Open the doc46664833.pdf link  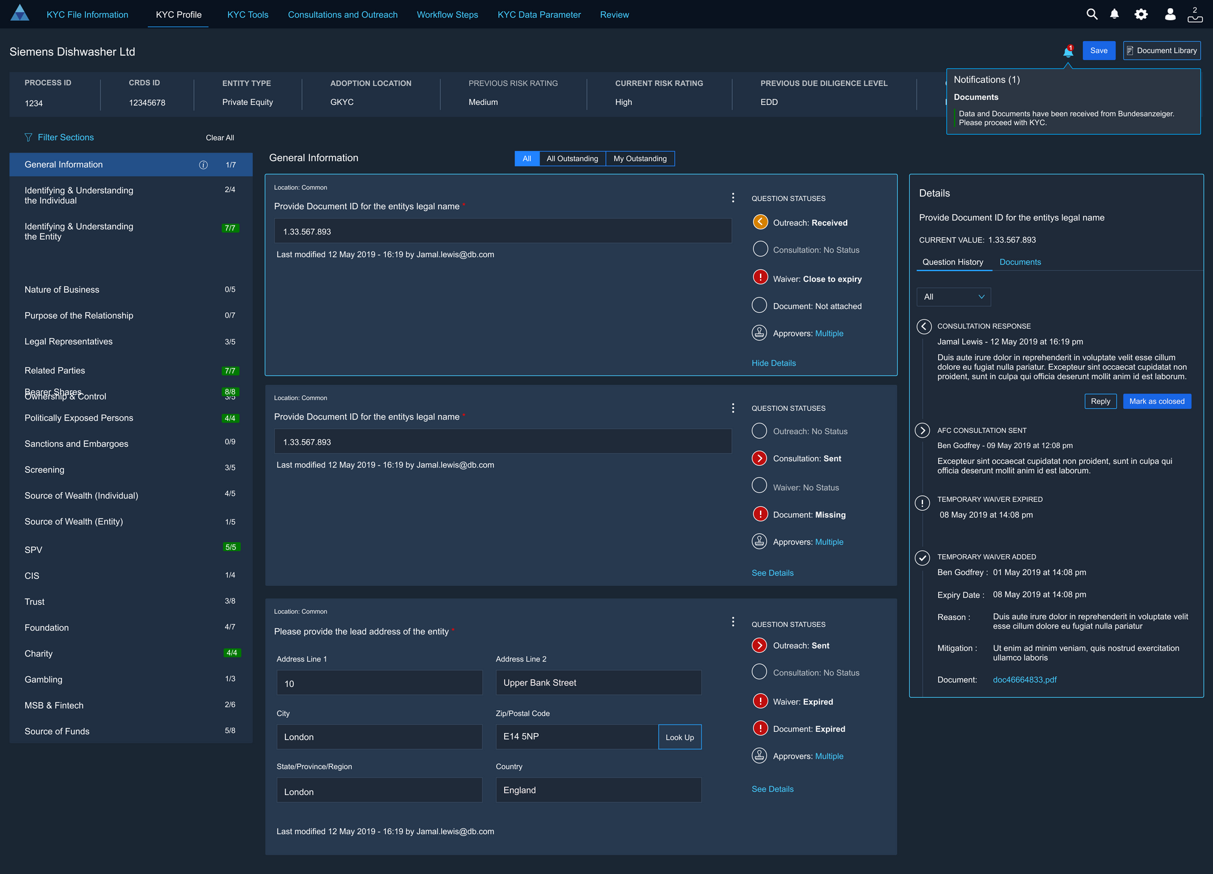(1024, 680)
